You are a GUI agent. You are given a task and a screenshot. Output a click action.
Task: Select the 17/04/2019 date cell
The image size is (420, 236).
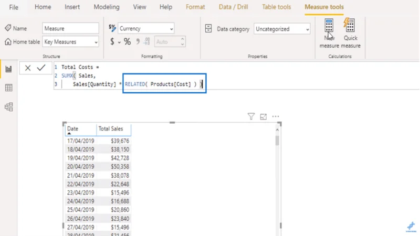[81, 141]
